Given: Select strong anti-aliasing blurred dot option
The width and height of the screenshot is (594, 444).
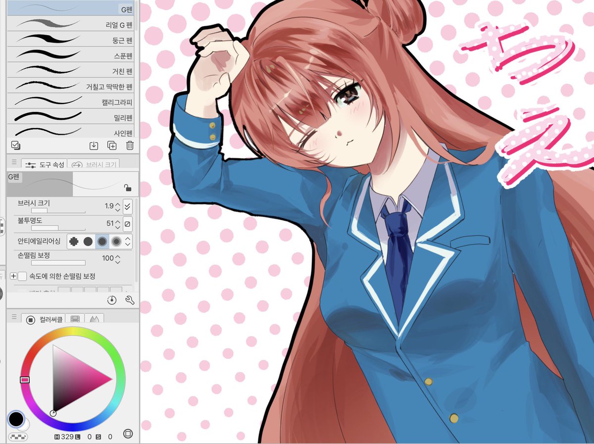Looking at the screenshot, I should click(116, 242).
